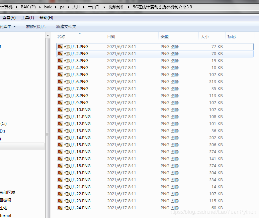Viewport: 259px width, 218px height.
Task: Expand the arrow after 计算机 in address bar
Action: pyautogui.click(x=16, y=7)
